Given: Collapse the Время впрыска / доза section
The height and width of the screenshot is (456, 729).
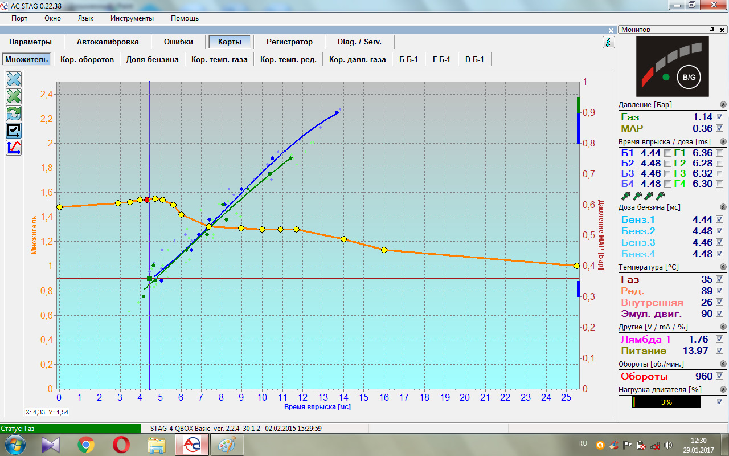Looking at the screenshot, I should point(723,141).
